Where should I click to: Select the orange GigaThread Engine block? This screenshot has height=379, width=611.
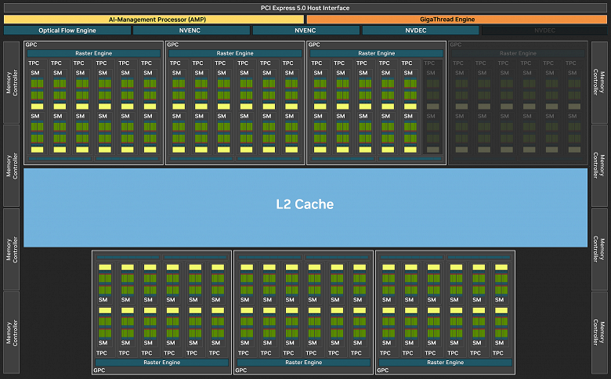click(x=457, y=19)
